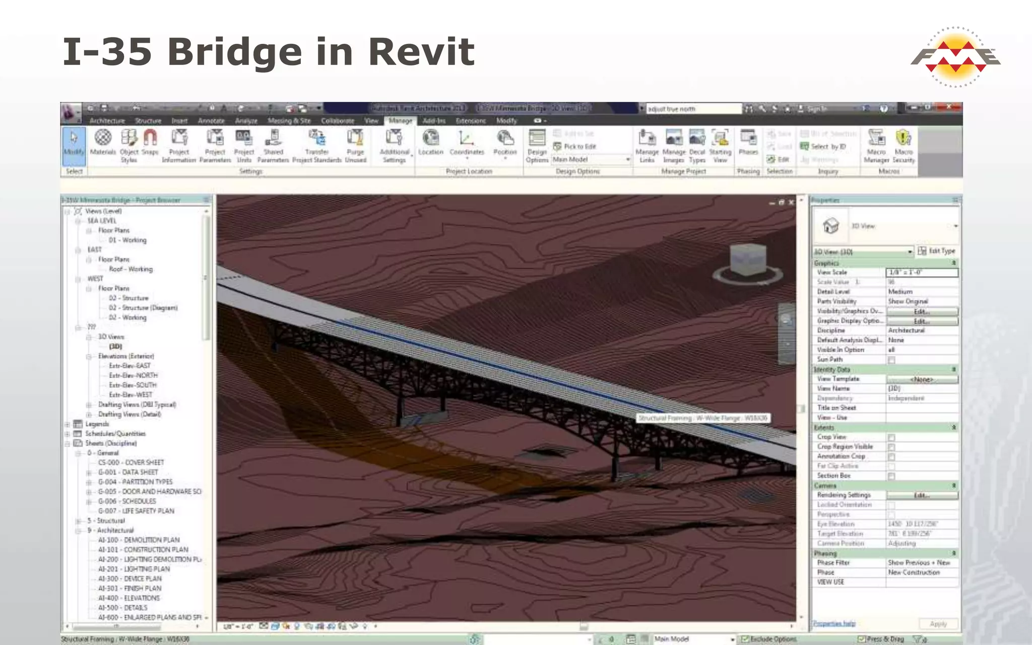
Task: Click Select by ID
Action: tap(823, 147)
